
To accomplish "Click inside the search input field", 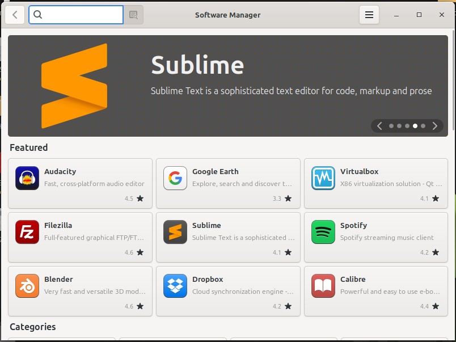I will pos(76,15).
